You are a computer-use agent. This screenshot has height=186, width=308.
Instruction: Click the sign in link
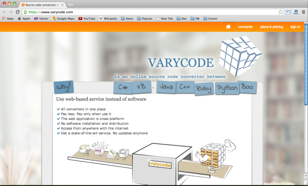(295, 27)
